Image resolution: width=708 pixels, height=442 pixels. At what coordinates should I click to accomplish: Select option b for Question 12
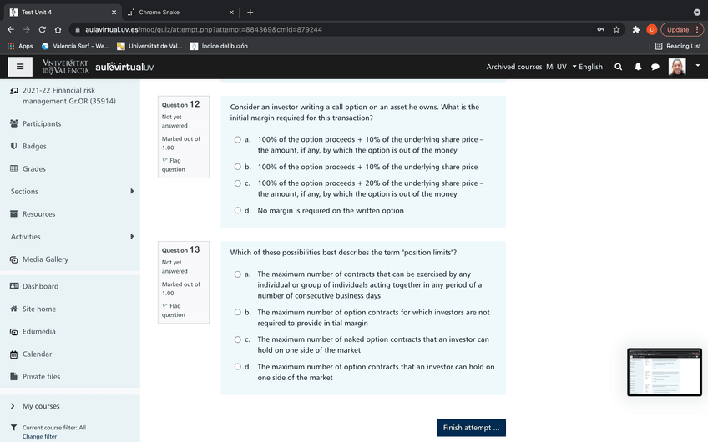tap(238, 167)
